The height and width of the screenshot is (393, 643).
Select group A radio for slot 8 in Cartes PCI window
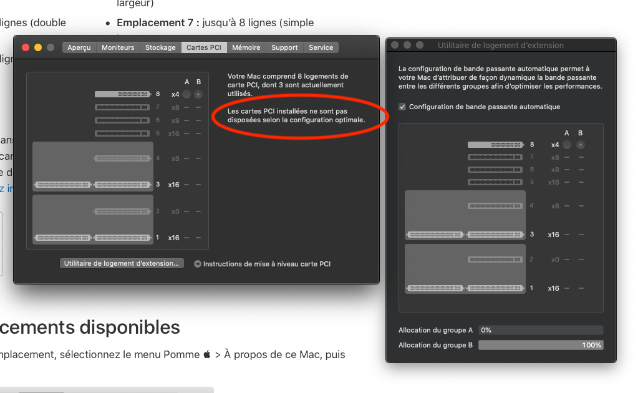186,94
